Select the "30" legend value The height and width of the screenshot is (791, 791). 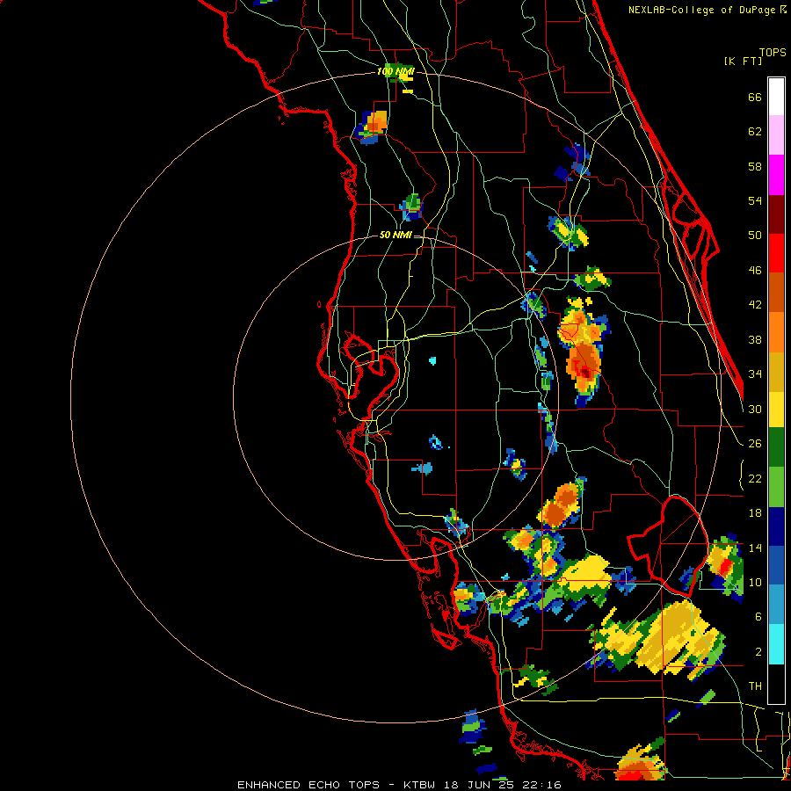coord(755,409)
